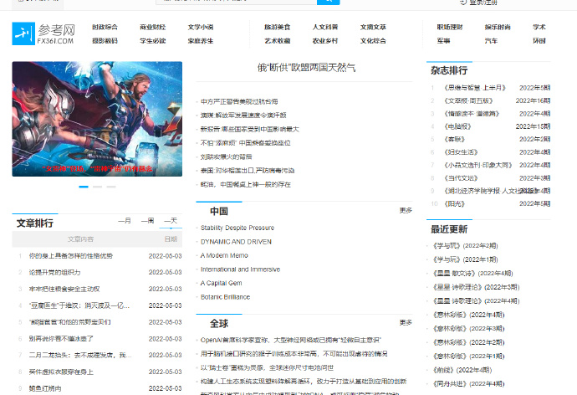Select the 文学小说 navigation link
This screenshot has width=577, height=395.
coord(200,27)
